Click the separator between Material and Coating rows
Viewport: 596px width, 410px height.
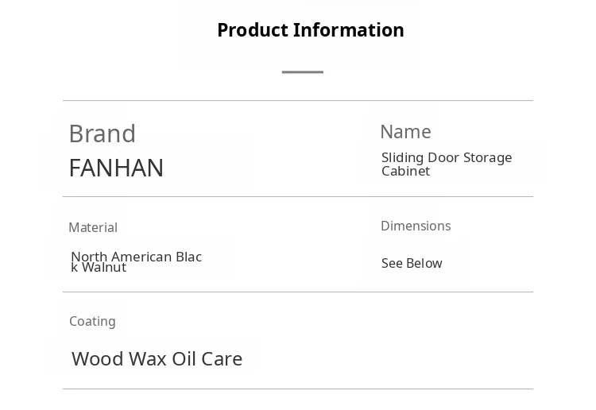tap(298, 292)
